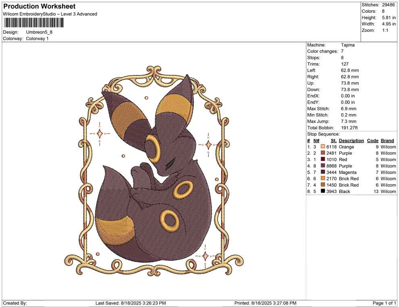
Task: Click the Colors value 8
Action: [383, 11]
